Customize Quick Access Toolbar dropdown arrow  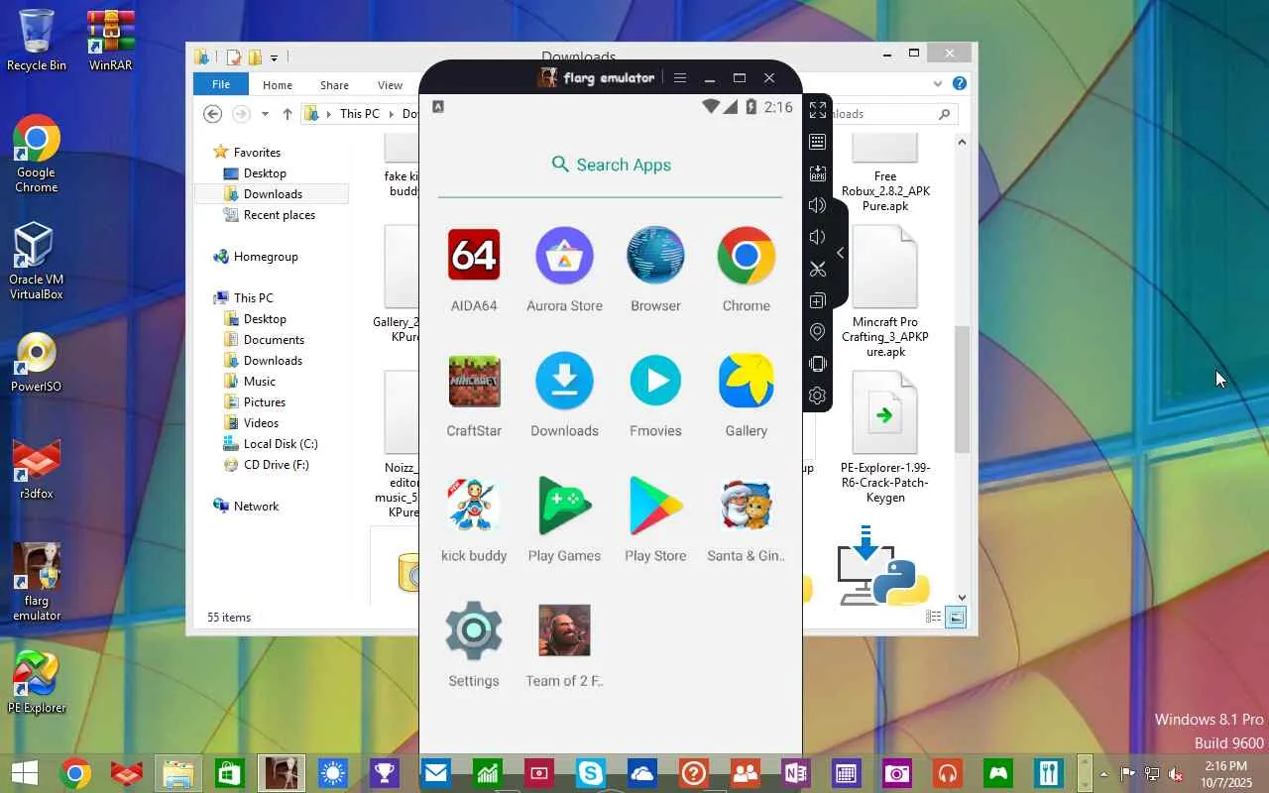click(x=274, y=57)
